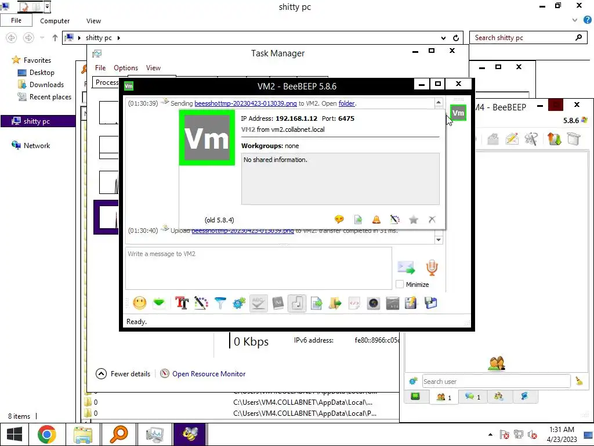Screen dimensions: 594x446
Task: Click the large Vm avatar in user card
Action: point(207,138)
